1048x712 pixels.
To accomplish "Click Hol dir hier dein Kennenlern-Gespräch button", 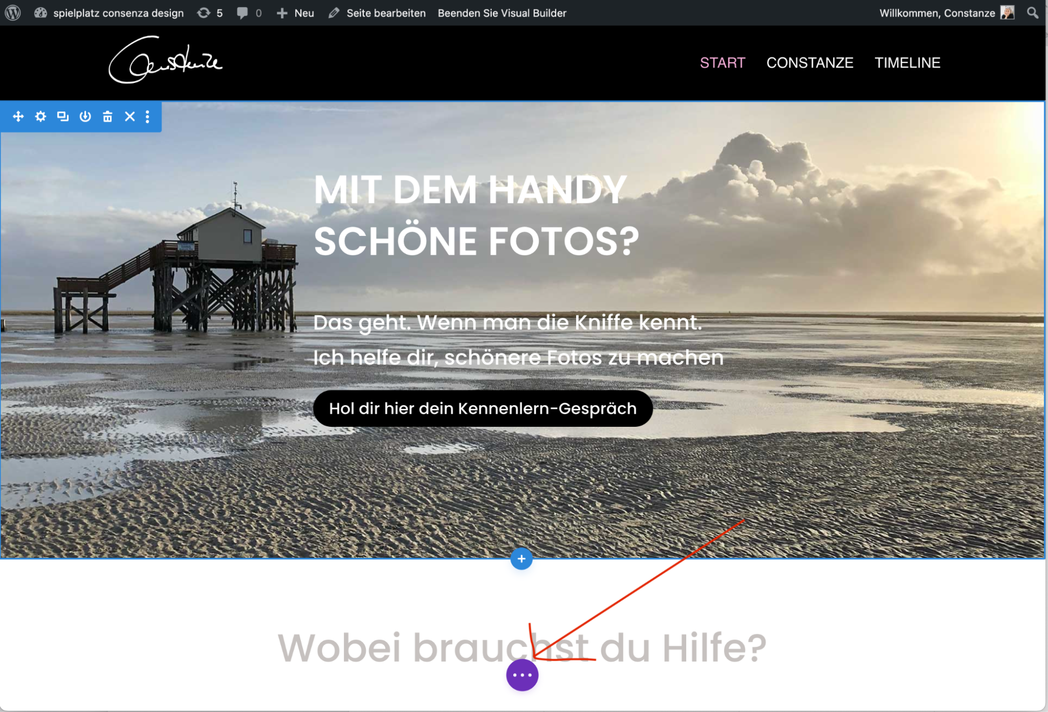I will point(483,408).
